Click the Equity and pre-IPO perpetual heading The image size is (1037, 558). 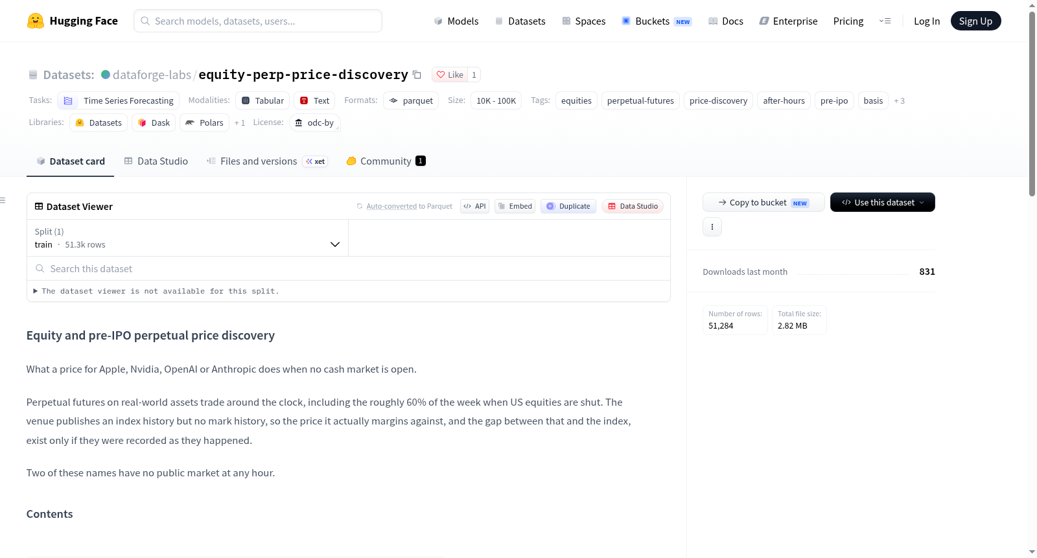[x=150, y=335]
